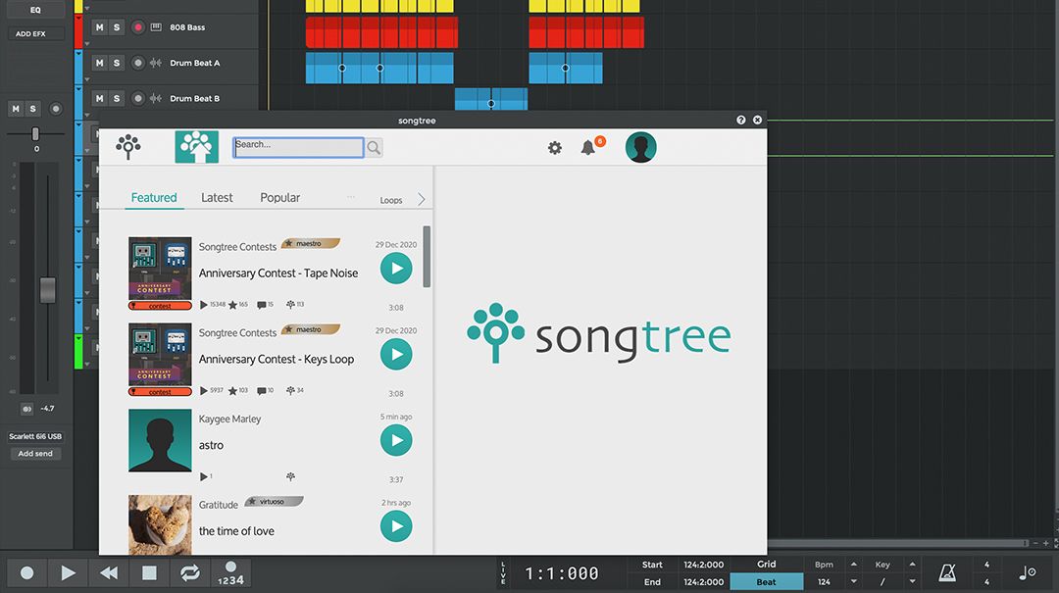The image size is (1059, 593).
Task: Toggle the 1234 count-in button
Action: (231, 573)
